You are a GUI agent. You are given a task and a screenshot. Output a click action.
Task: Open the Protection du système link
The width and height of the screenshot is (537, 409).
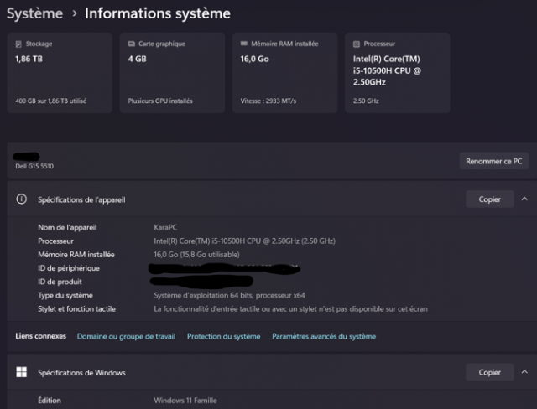pos(223,336)
